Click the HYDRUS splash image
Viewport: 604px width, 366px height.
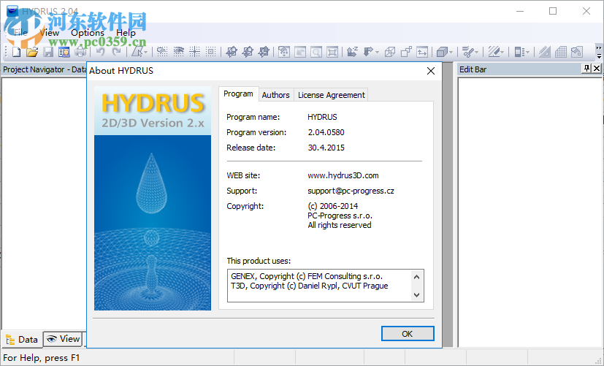[x=153, y=199]
